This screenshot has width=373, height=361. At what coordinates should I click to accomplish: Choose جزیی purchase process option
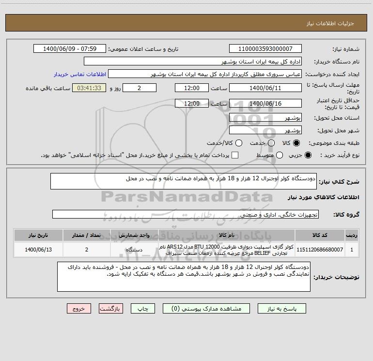pos(308,155)
